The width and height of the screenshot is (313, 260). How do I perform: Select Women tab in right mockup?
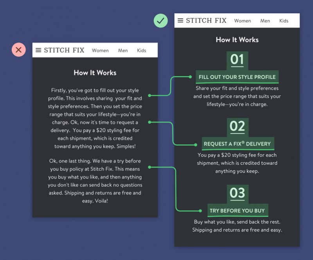pyautogui.click(x=243, y=21)
